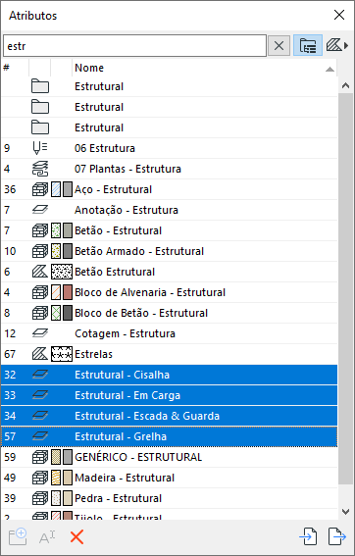The width and height of the screenshot is (355, 556).
Task: Click the Import attributes icon
Action: click(x=308, y=536)
